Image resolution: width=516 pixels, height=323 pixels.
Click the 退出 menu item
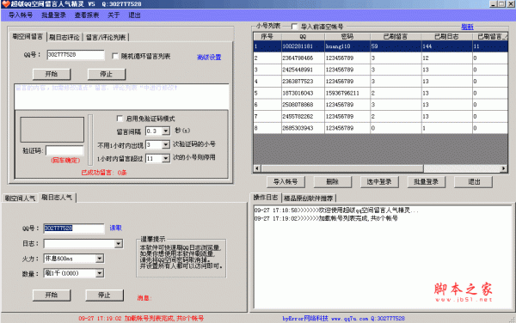coord(134,15)
